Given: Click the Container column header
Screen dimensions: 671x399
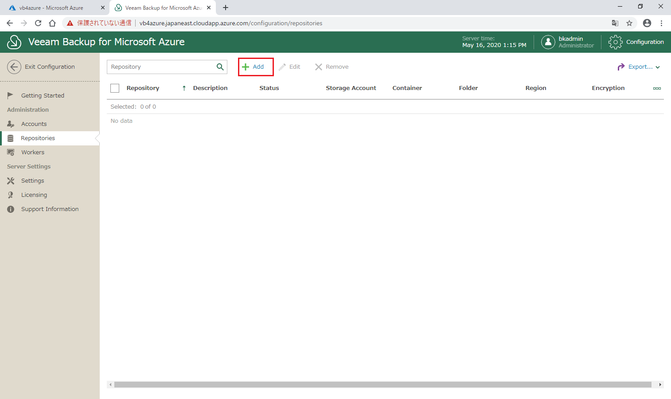Looking at the screenshot, I should [x=407, y=88].
